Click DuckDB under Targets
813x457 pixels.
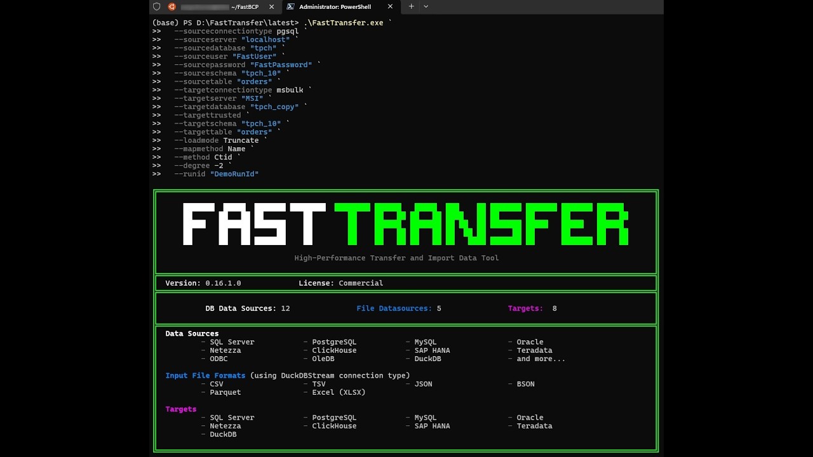pos(223,434)
